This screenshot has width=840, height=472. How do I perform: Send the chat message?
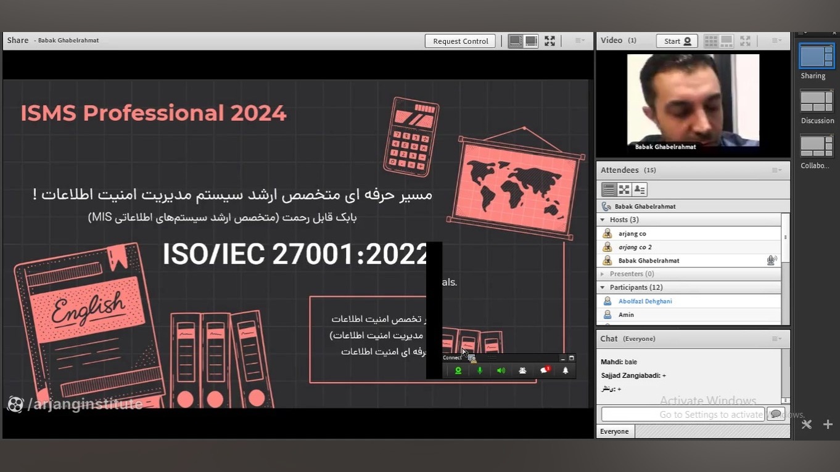[x=775, y=414]
